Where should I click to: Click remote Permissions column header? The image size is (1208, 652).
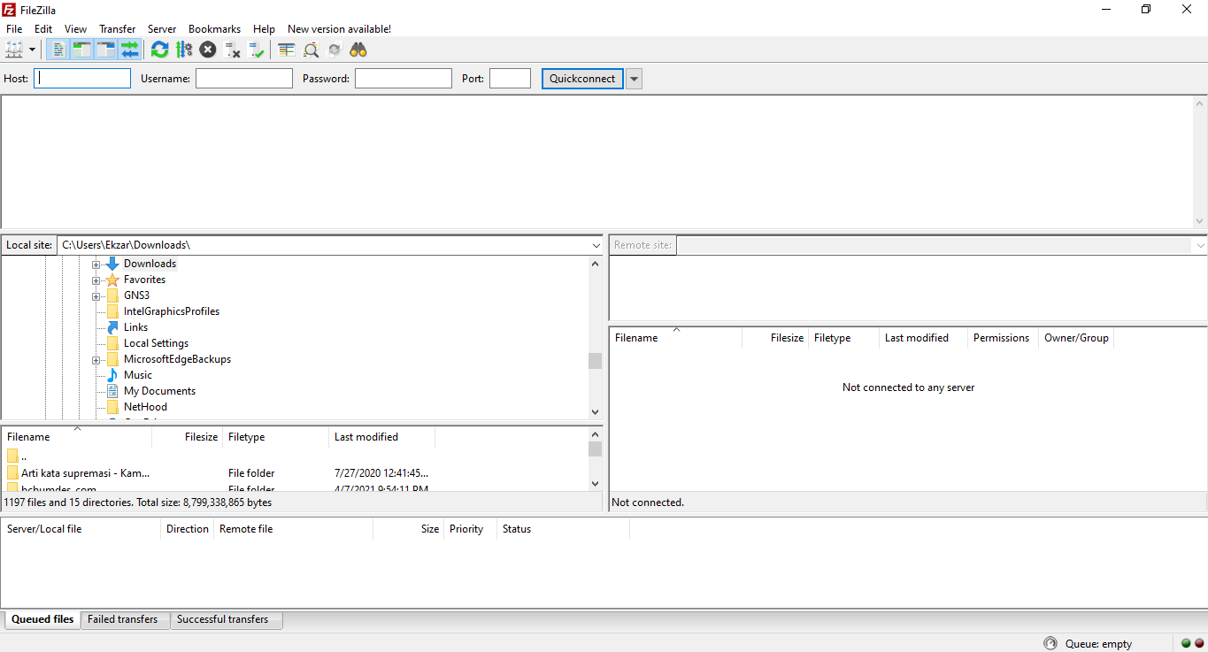(1003, 338)
